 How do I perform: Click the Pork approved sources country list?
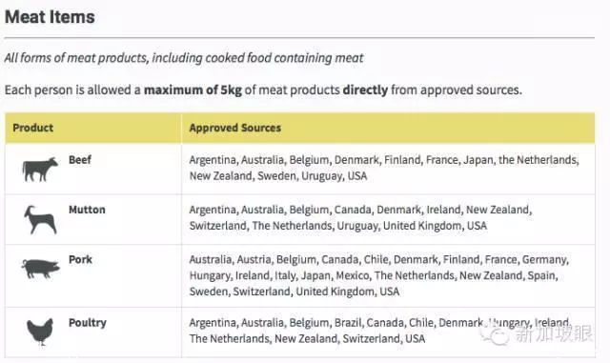[x=379, y=275]
